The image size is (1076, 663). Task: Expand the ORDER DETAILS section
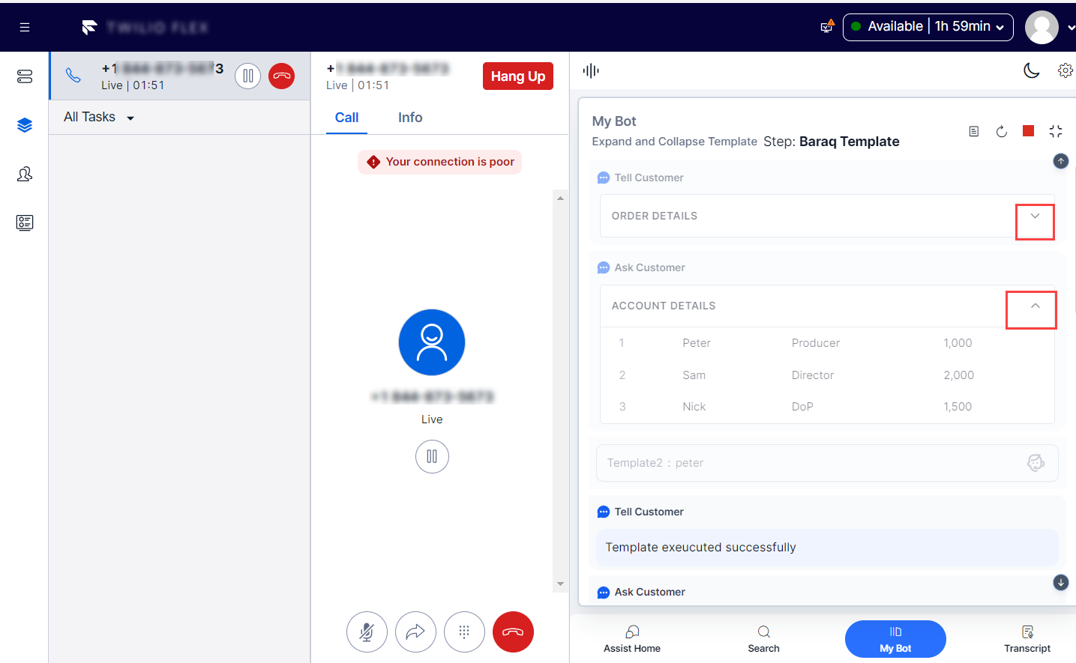[x=1035, y=217]
